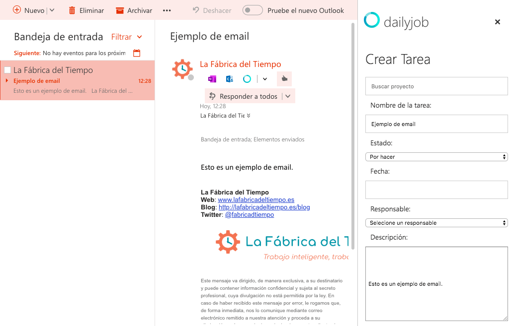The width and height of the screenshot is (512, 326).
Task: Click the Bandeja de entrada heading
Action: [x=59, y=37]
